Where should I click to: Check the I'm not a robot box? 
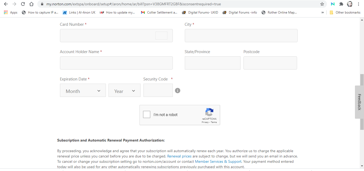(147, 115)
